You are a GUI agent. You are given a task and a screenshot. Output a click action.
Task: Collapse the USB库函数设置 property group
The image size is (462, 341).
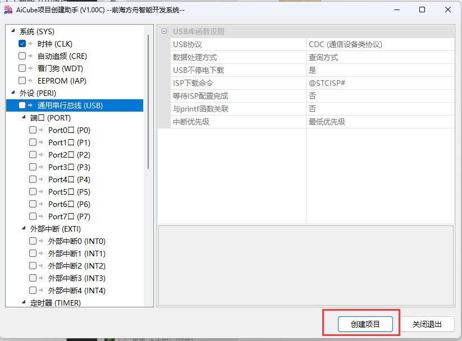[x=164, y=31]
